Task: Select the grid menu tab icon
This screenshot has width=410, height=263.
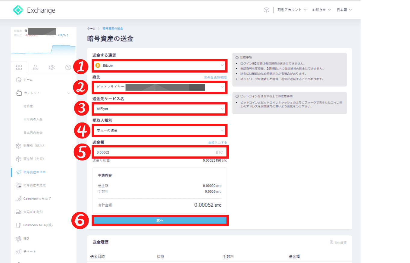Action: coord(19,67)
